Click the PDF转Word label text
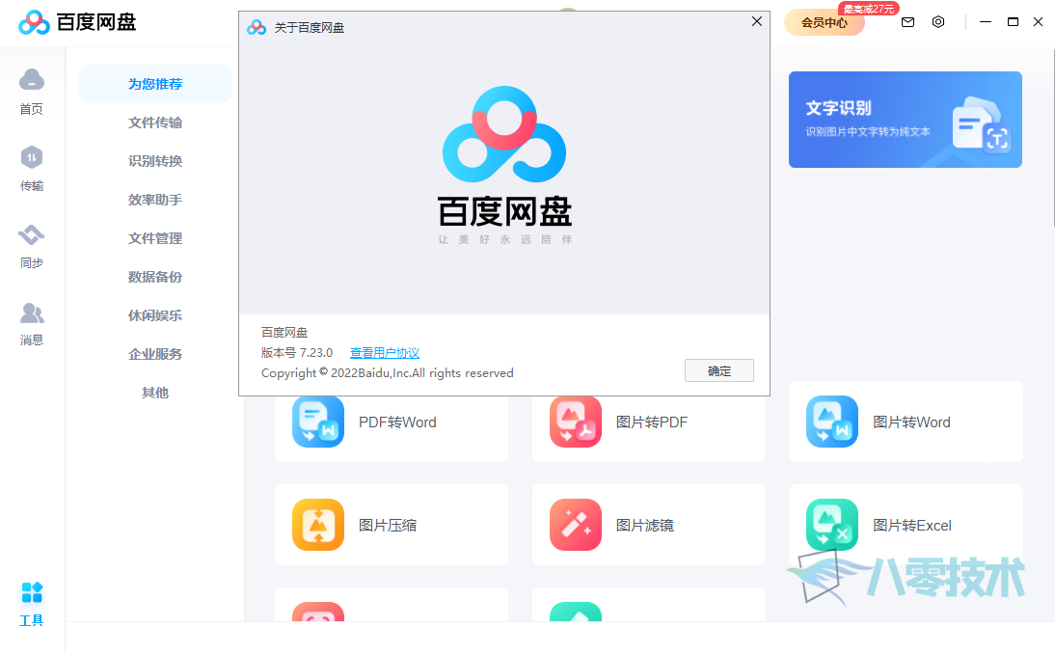Viewport: 1055px width, 654px height. point(397,422)
